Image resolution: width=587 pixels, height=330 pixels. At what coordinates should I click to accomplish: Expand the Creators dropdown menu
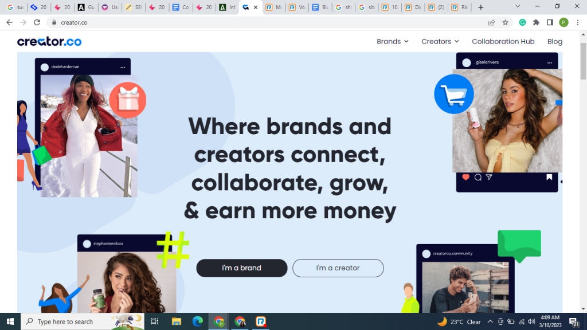click(440, 41)
